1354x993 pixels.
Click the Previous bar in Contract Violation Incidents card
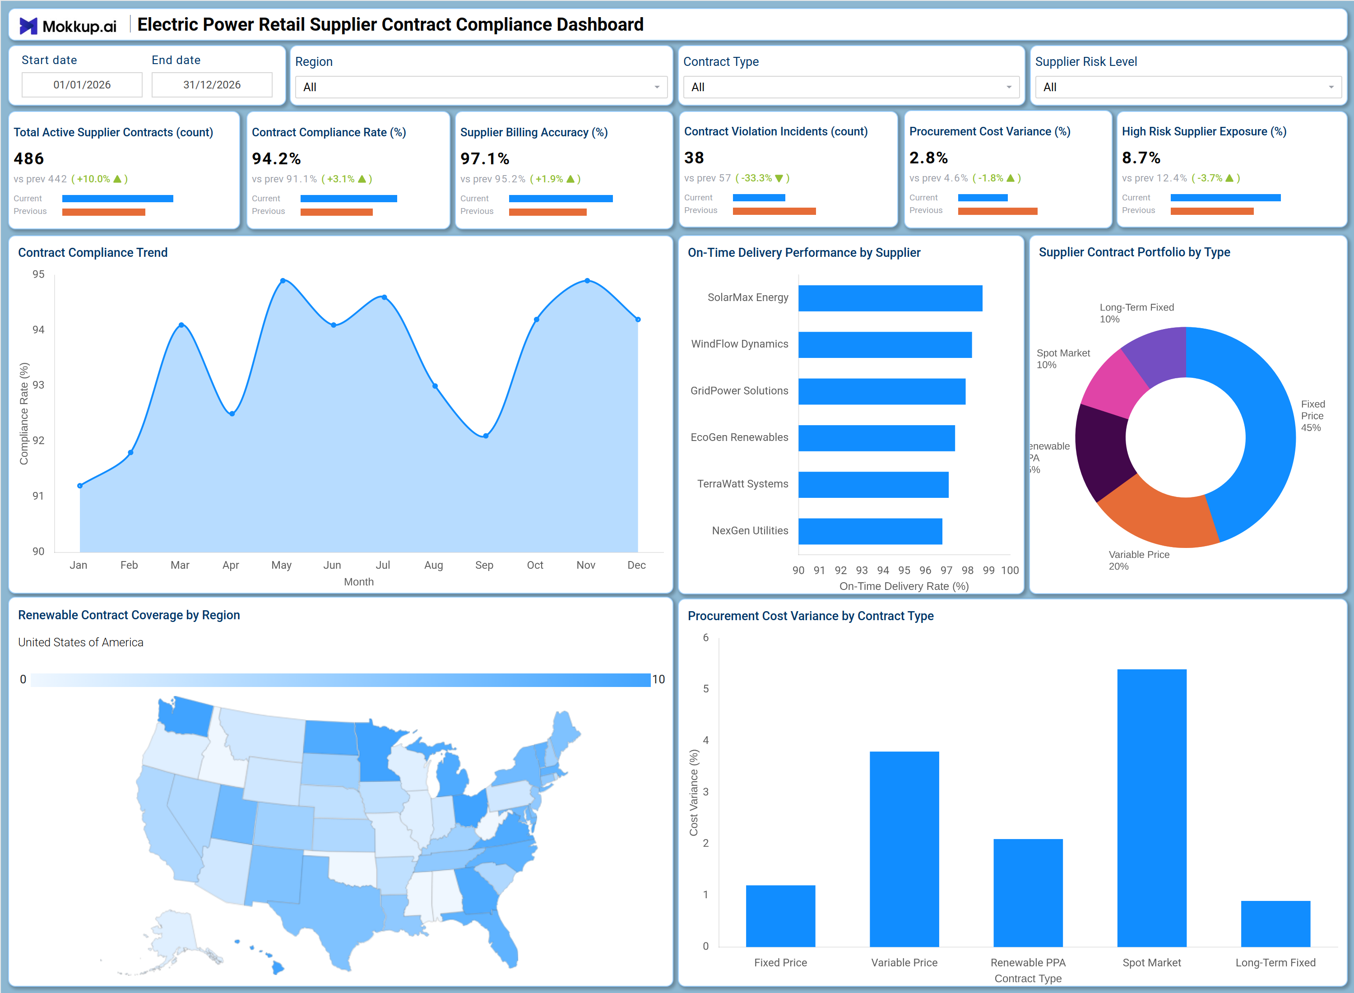pyautogui.click(x=774, y=211)
